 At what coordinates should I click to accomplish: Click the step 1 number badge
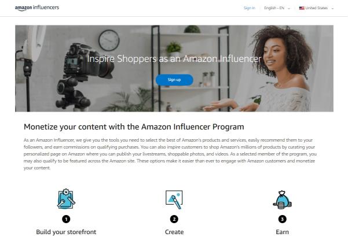[66, 219]
